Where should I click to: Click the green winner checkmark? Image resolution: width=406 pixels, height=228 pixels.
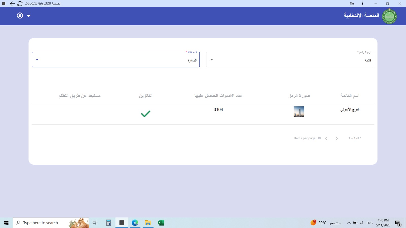point(146,114)
